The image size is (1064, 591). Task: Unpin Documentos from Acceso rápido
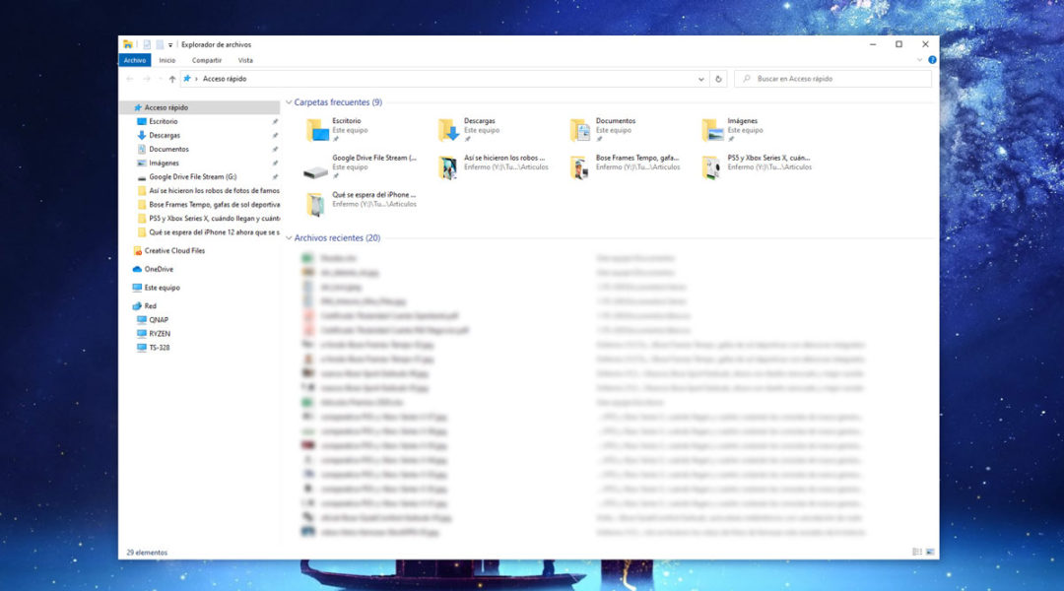pos(273,149)
